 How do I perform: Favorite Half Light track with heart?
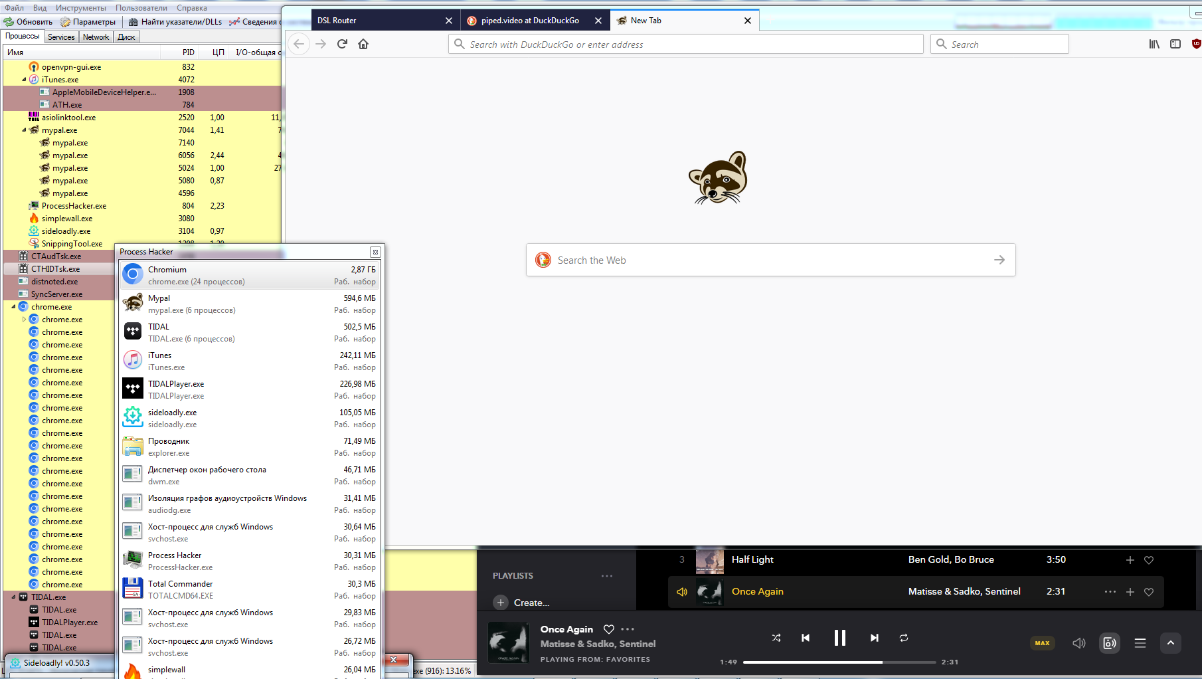click(1149, 560)
